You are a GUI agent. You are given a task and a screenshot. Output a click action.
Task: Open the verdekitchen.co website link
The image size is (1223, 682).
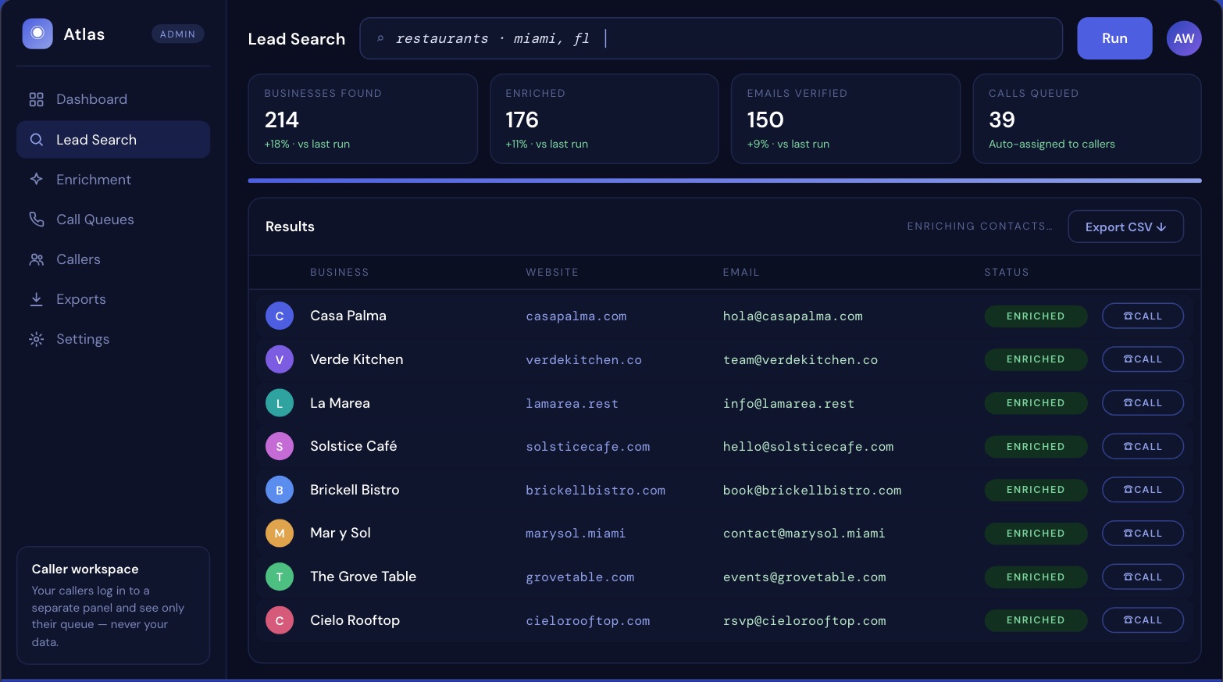[x=584, y=360]
